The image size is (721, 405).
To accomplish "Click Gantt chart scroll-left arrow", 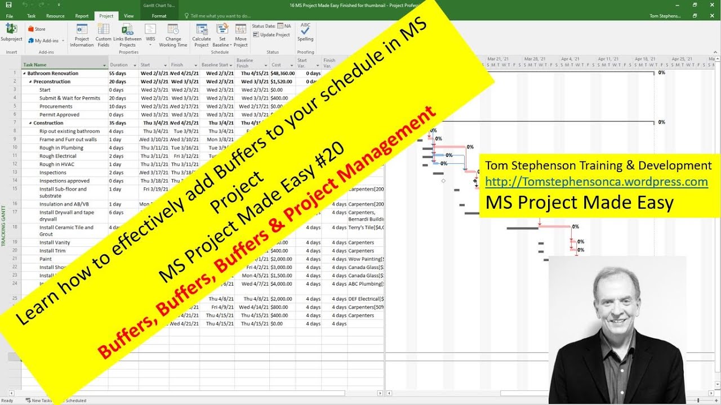I will click(388, 393).
